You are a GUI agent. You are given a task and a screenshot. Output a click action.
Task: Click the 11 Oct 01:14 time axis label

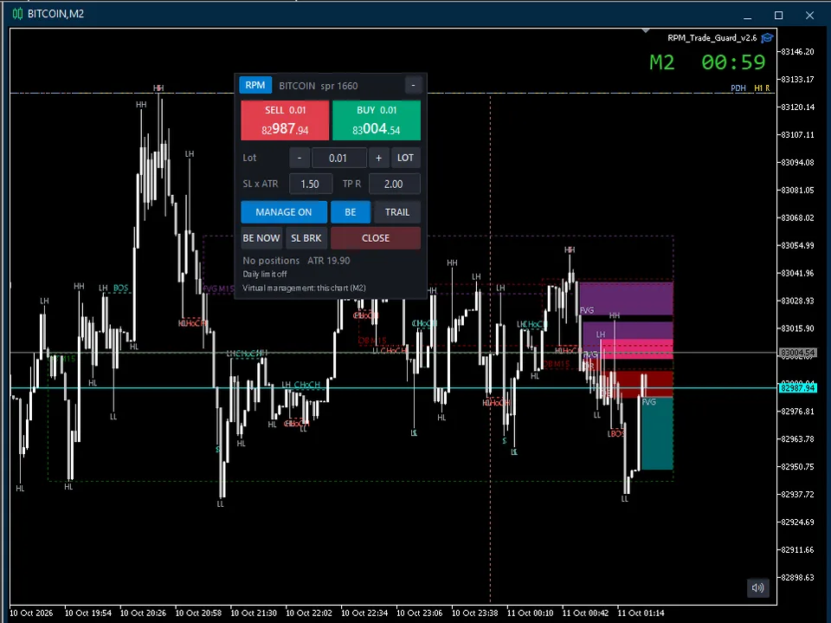tap(641, 613)
